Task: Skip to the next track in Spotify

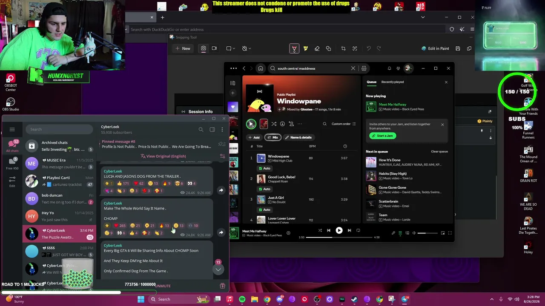Action: 350,230
